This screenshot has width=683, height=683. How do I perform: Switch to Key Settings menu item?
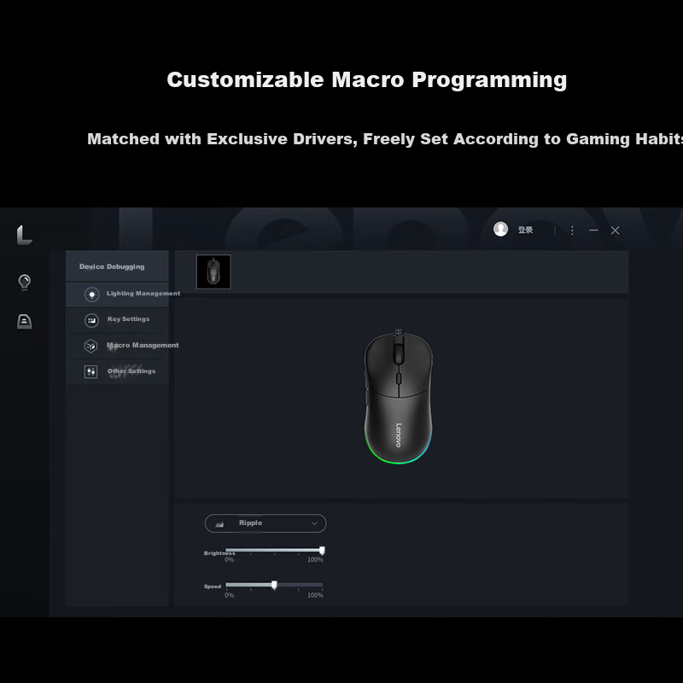(128, 319)
